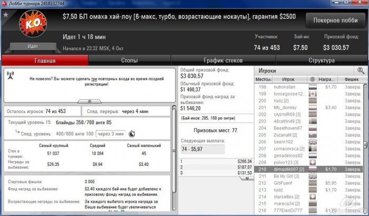Open the Структура tab
The width and height of the screenshot is (369, 216).
(x=322, y=61)
